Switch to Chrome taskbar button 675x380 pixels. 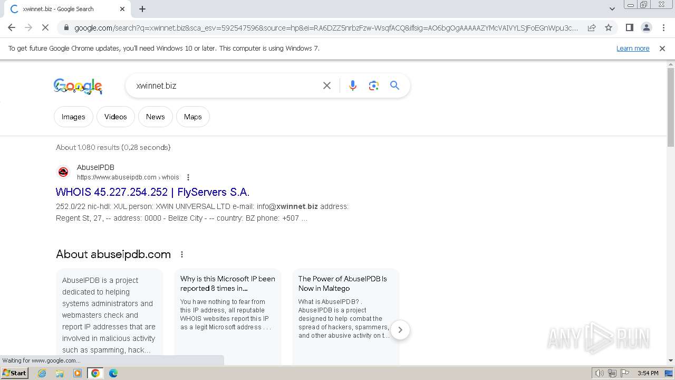pos(95,373)
